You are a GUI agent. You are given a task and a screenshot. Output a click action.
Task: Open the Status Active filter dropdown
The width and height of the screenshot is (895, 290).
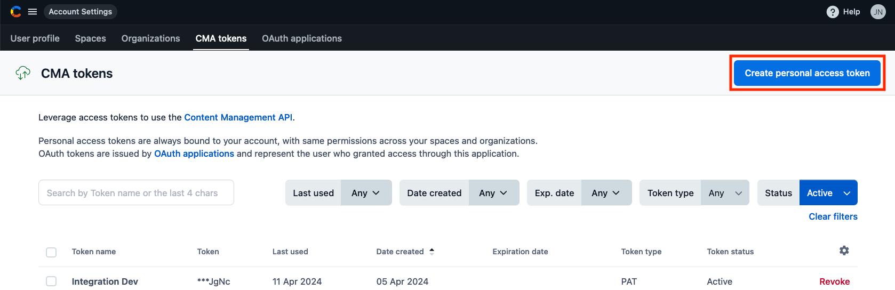pyautogui.click(x=828, y=192)
